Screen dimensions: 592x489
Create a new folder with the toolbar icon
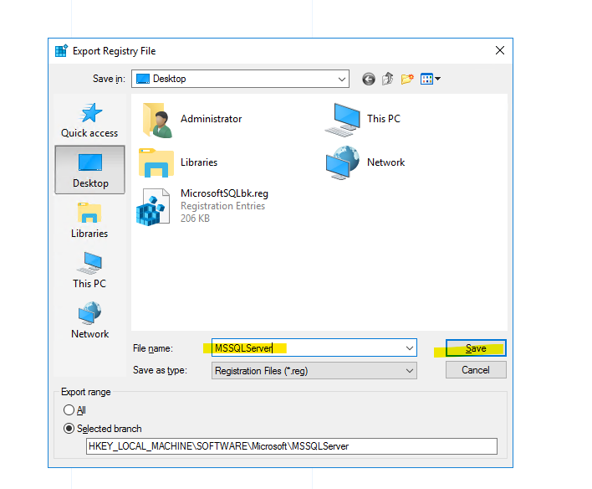pyautogui.click(x=407, y=79)
